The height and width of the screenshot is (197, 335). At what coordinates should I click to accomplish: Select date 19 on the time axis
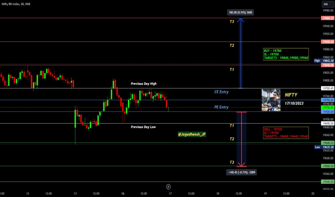pyautogui.click(x=265, y=193)
